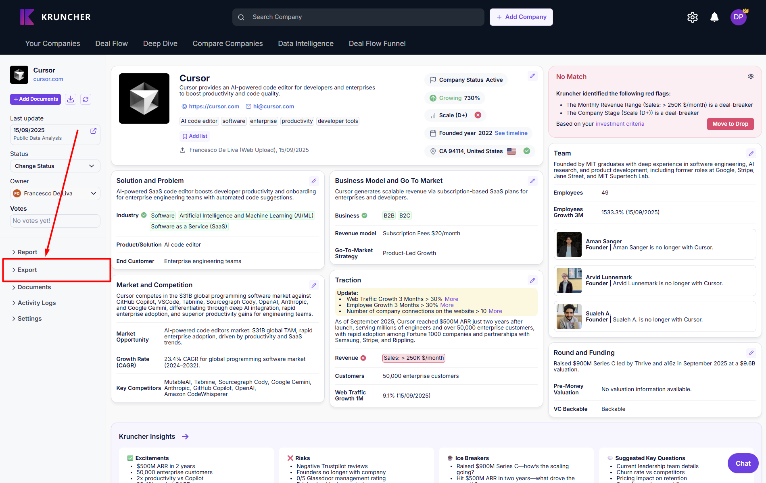The image size is (766, 483).
Task: Open last update external link icon
Action: 93,131
